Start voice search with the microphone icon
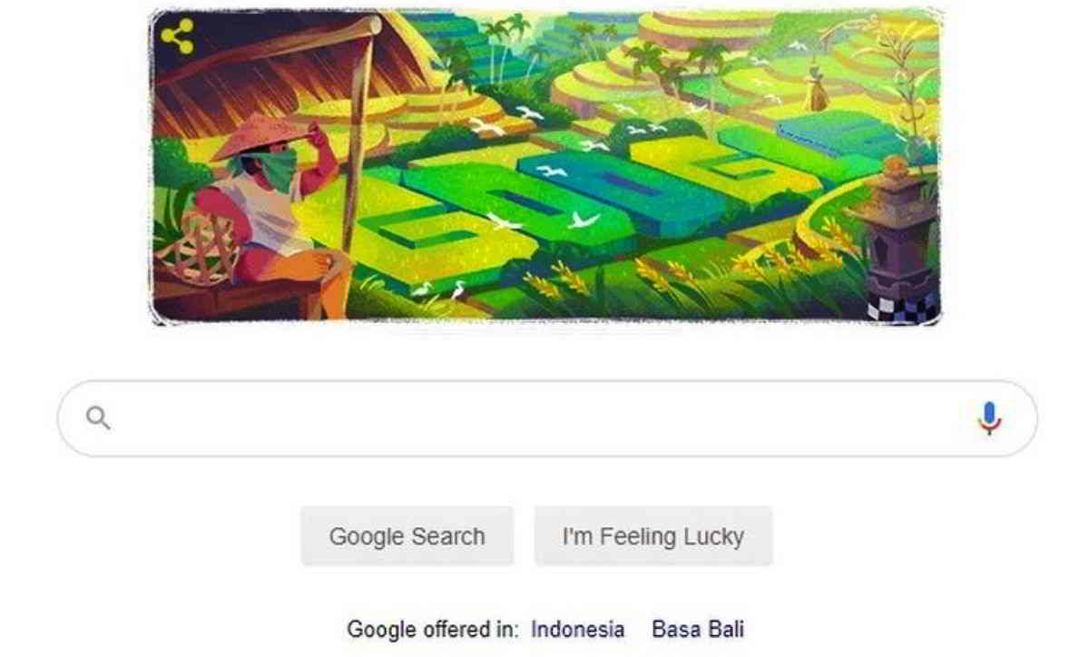The width and height of the screenshot is (1089, 657). (x=989, y=418)
